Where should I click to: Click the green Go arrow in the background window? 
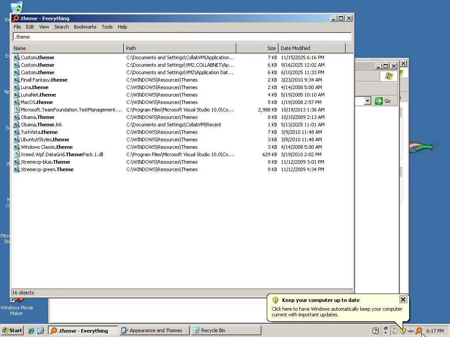tap(378, 101)
